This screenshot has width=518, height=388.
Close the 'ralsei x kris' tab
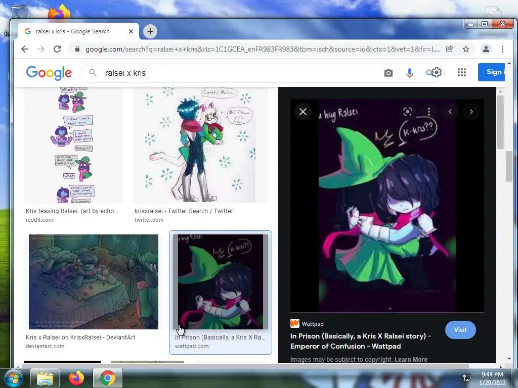tap(131, 31)
